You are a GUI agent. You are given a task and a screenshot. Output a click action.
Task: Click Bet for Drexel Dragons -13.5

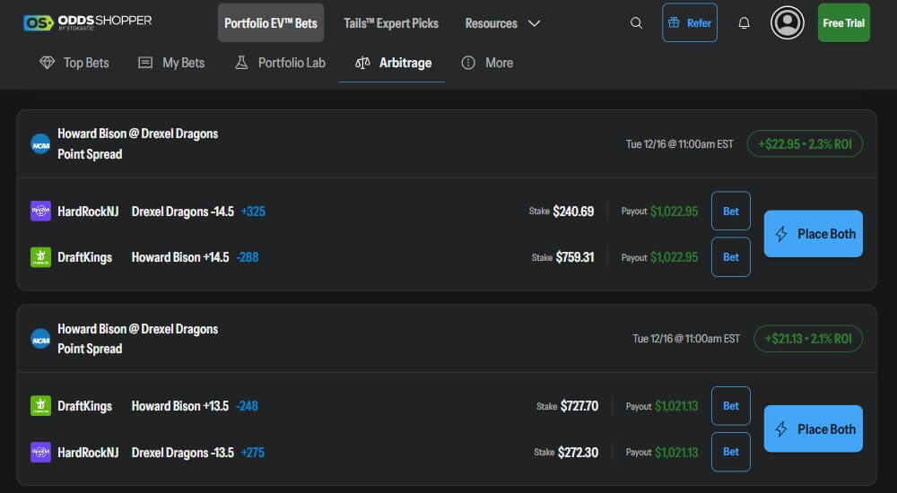coord(730,452)
